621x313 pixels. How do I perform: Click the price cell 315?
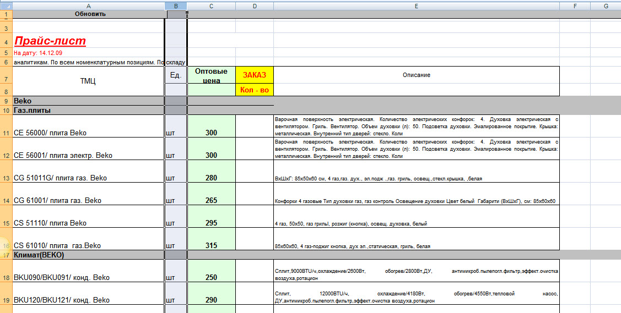pyautogui.click(x=211, y=239)
